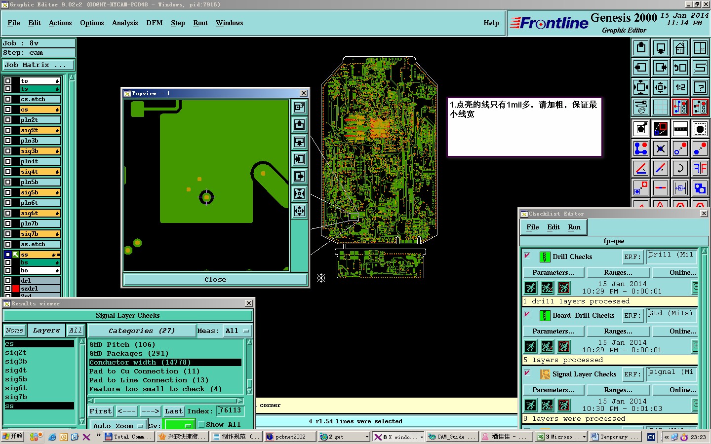Toggle the display checkbox for layer pln3b
The image size is (711, 444).
8,141
